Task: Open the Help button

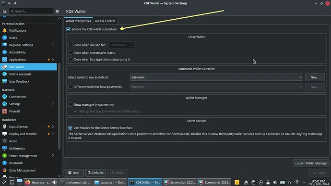Action: [74, 173]
